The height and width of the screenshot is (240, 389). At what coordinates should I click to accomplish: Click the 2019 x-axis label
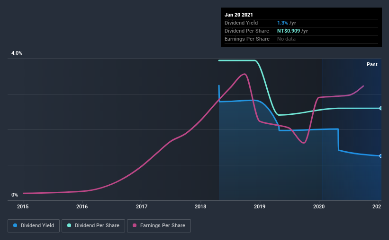click(x=260, y=206)
